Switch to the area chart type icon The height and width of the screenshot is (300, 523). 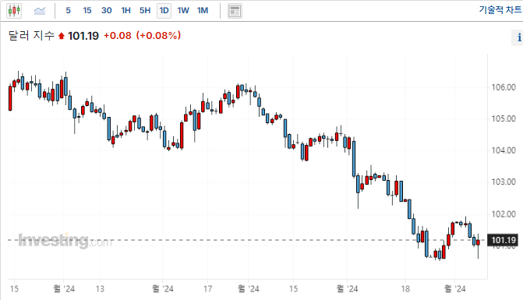(x=40, y=11)
